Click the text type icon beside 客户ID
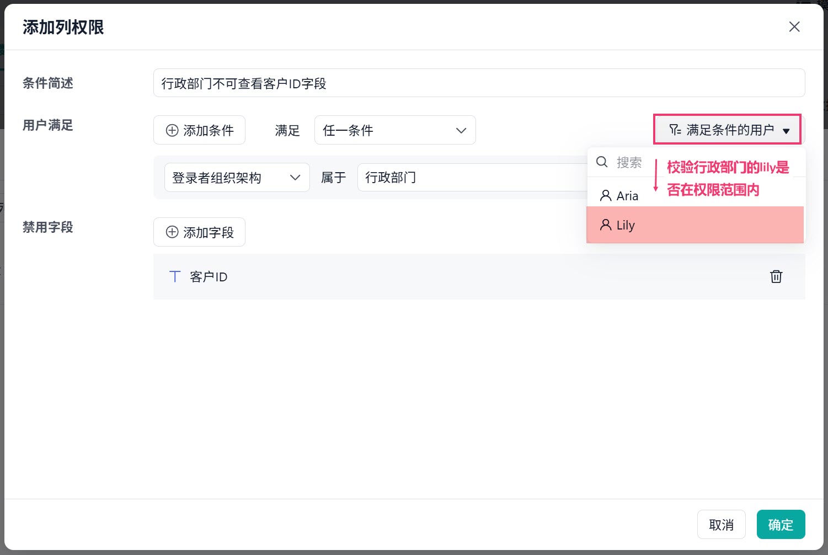This screenshot has width=828, height=555. click(x=175, y=276)
